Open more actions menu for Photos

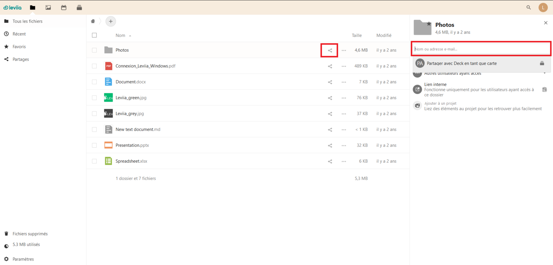344,50
